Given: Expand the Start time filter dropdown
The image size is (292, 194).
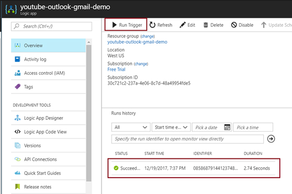Looking at the screenshot, I should [x=170, y=127].
